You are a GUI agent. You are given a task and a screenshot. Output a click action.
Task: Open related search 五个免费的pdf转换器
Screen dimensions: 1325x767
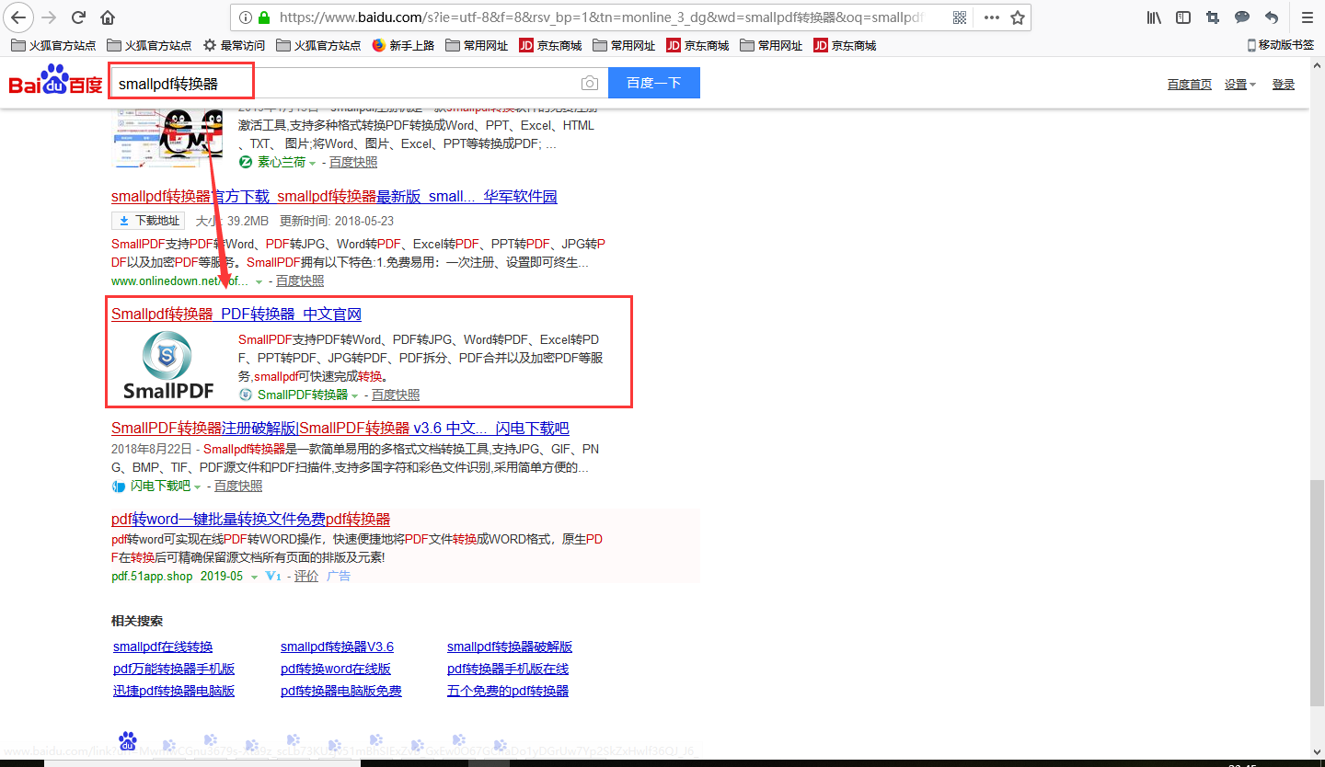point(508,691)
